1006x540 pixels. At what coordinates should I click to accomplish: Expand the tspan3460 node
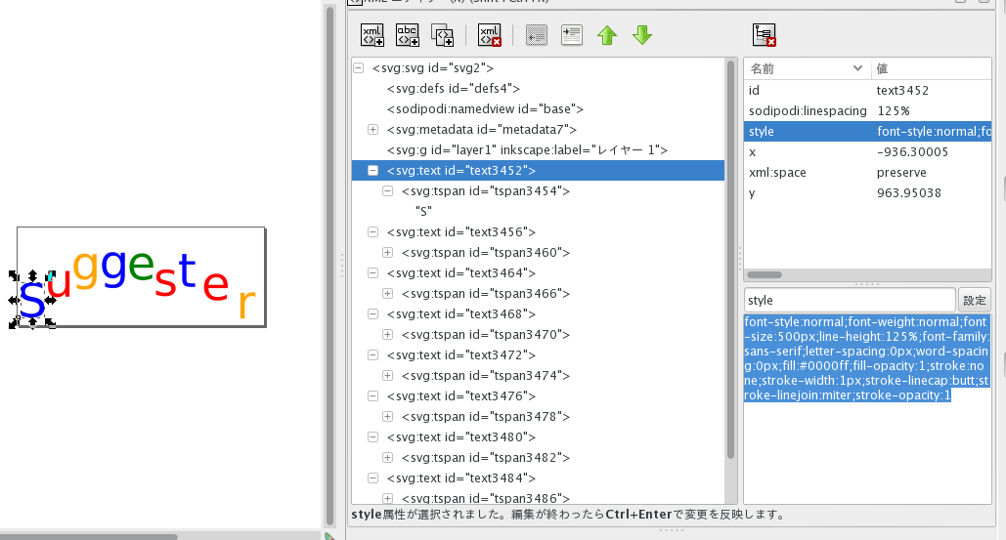click(387, 252)
